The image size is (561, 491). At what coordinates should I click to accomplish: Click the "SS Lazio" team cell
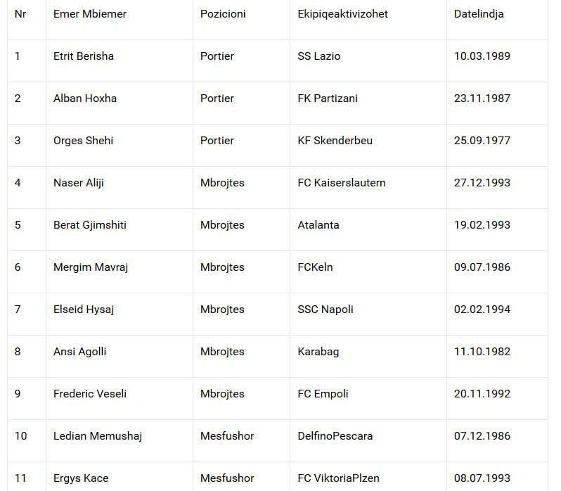(318, 56)
